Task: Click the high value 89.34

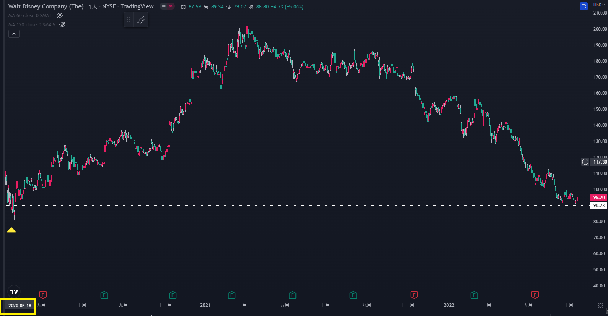Action: tap(217, 6)
